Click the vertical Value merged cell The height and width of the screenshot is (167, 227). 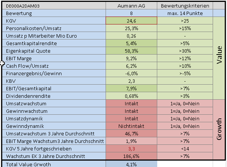pyautogui.click(x=219, y=58)
